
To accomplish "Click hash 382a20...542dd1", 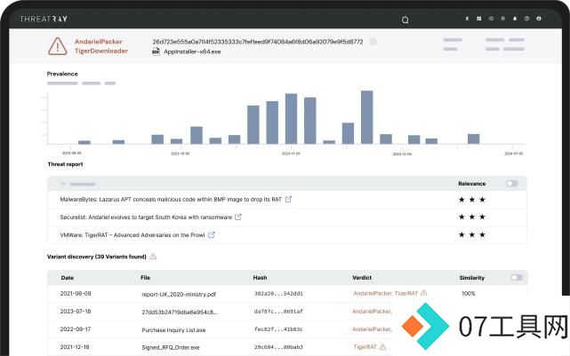I will point(278,294).
